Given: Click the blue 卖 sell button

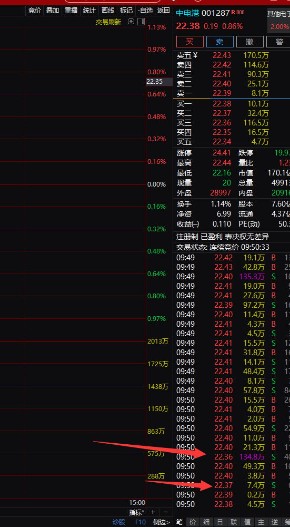Looking at the screenshot, I should pyautogui.click(x=220, y=42).
